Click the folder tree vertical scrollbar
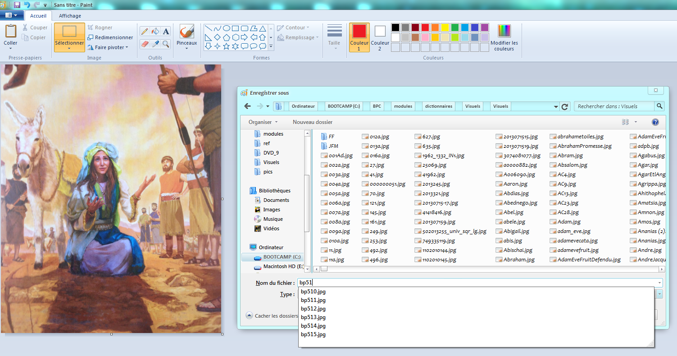Screen dimensions: 677x356 (x=307, y=201)
